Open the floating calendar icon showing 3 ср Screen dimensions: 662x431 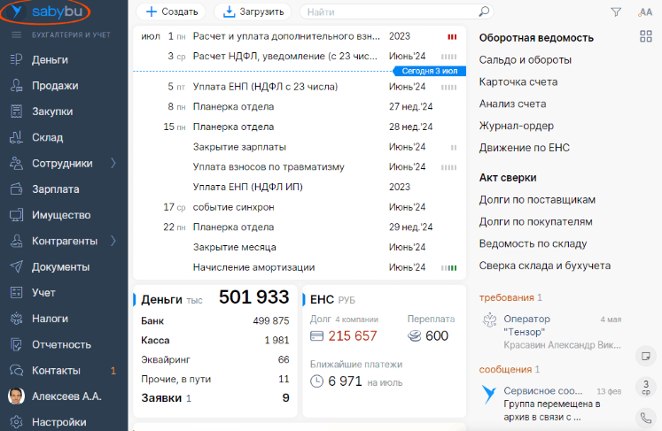(x=645, y=387)
